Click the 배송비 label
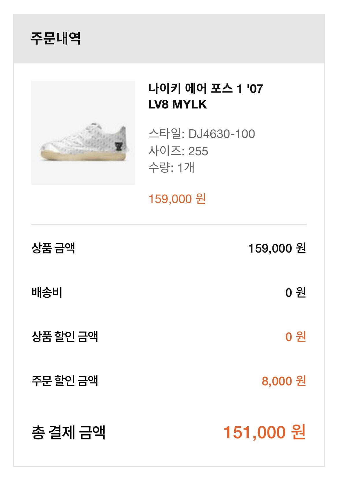 (x=47, y=292)
